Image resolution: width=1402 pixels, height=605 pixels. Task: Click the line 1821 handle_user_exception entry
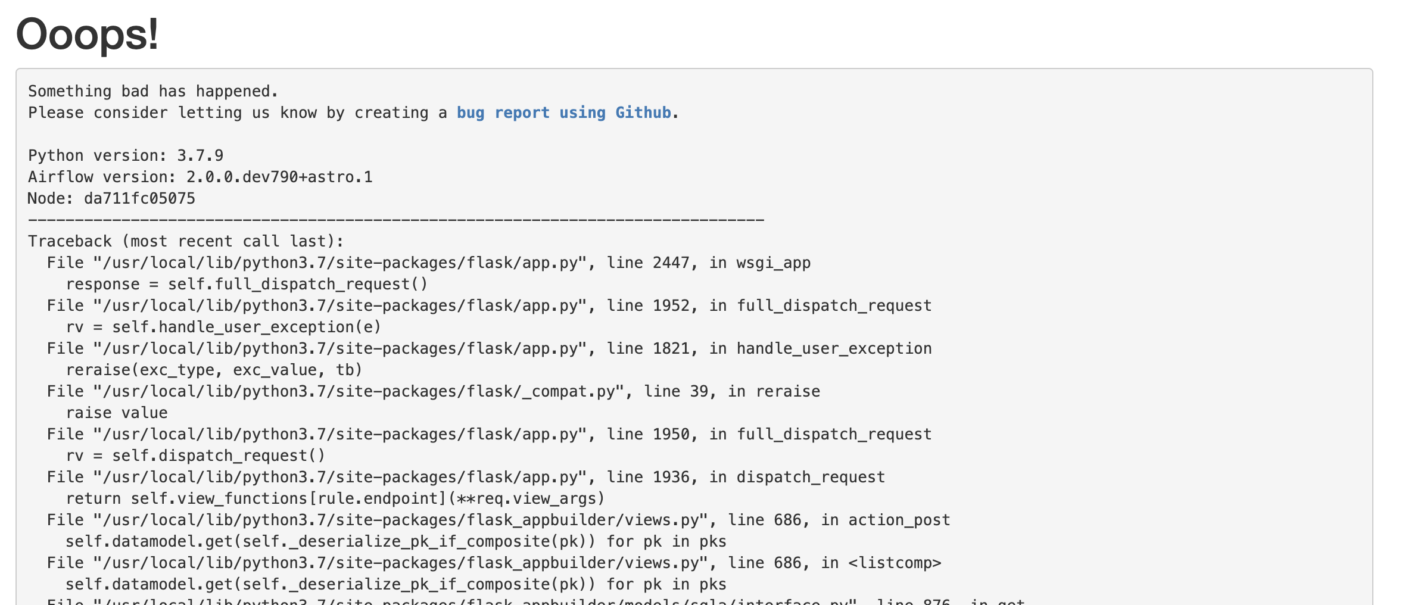tap(489, 348)
